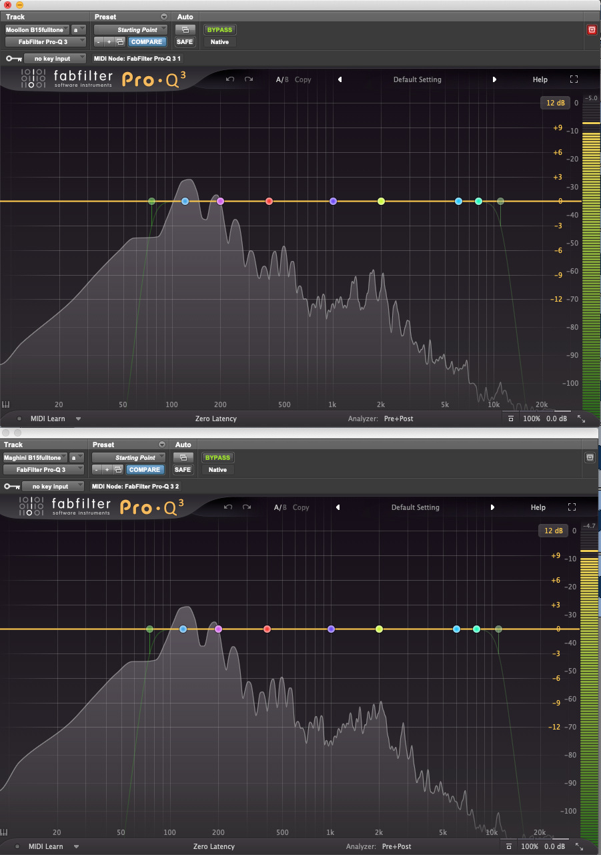Redo edit in Maghini Pro-Q 3 window
Viewport: 601px width, 855px height.
click(x=247, y=507)
